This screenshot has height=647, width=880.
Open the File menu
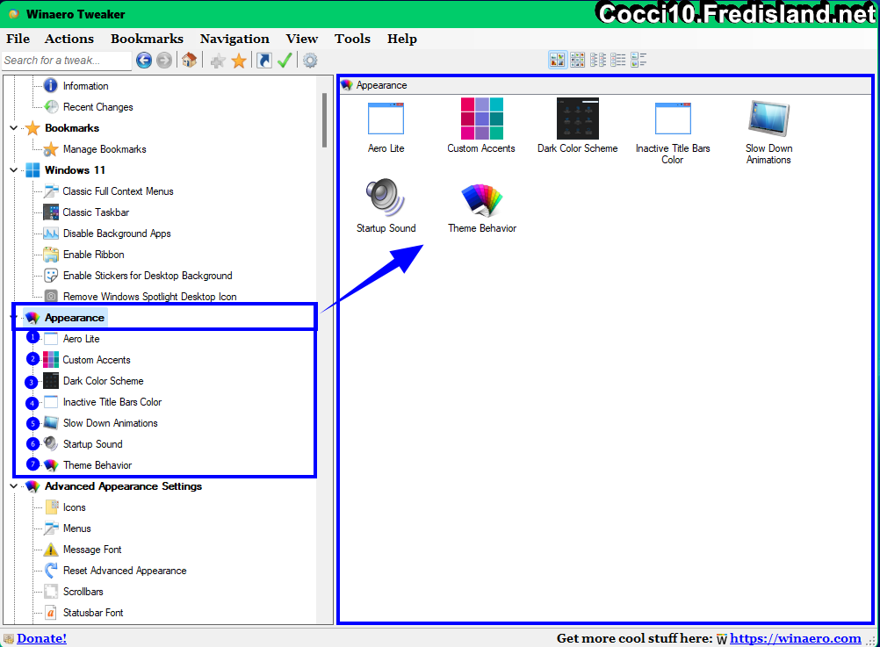(x=18, y=39)
